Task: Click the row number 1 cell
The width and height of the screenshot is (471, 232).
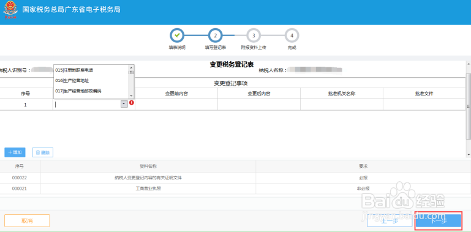Action: coord(25,105)
